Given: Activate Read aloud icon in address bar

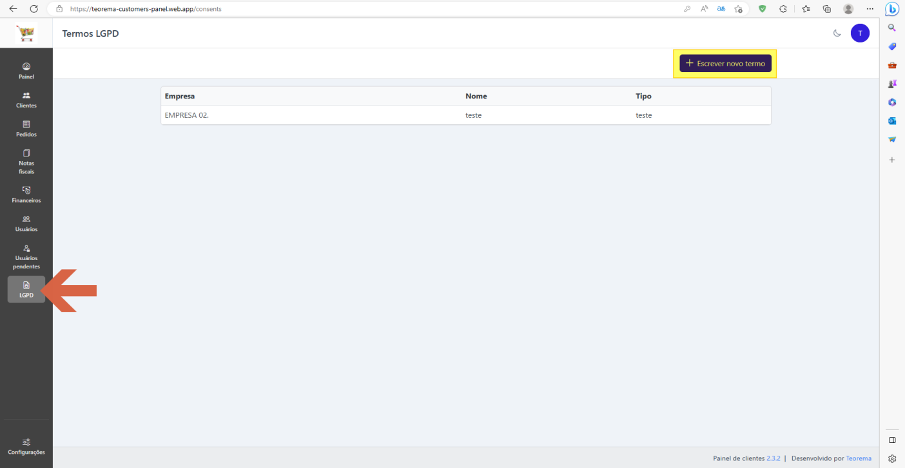Looking at the screenshot, I should [705, 9].
